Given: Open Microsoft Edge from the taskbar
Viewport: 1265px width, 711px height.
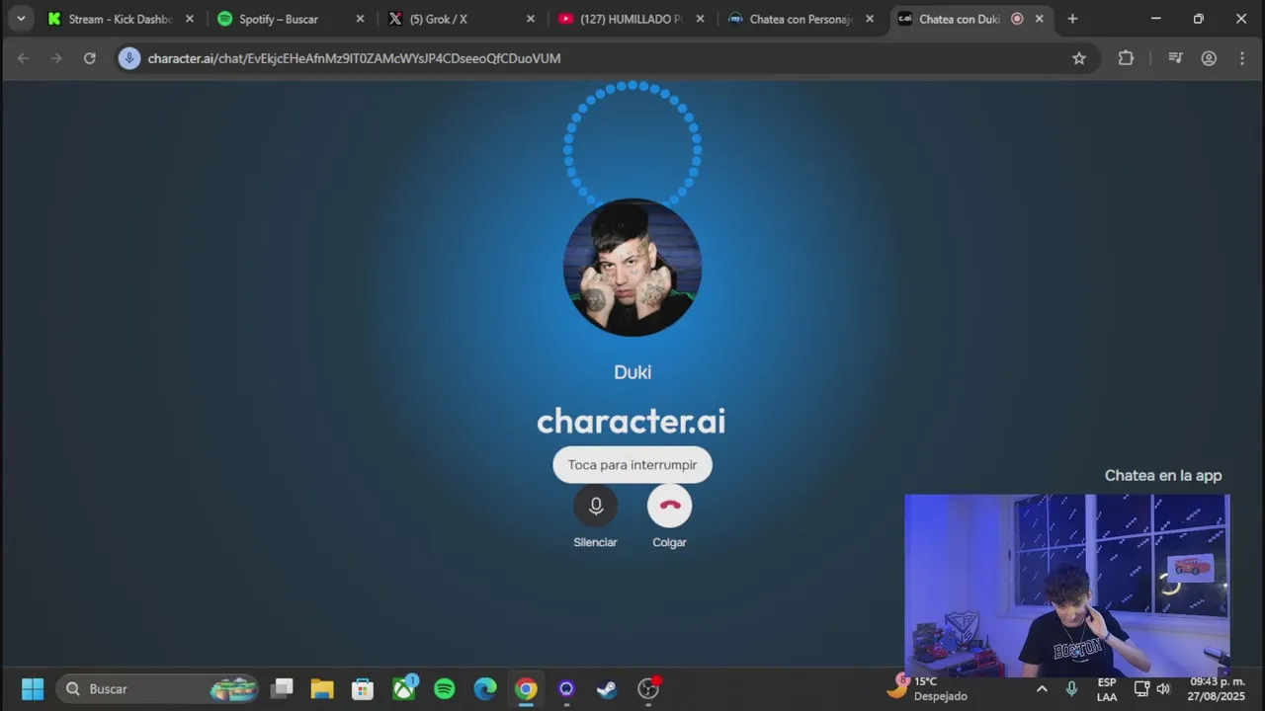Looking at the screenshot, I should pyautogui.click(x=485, y=688).
